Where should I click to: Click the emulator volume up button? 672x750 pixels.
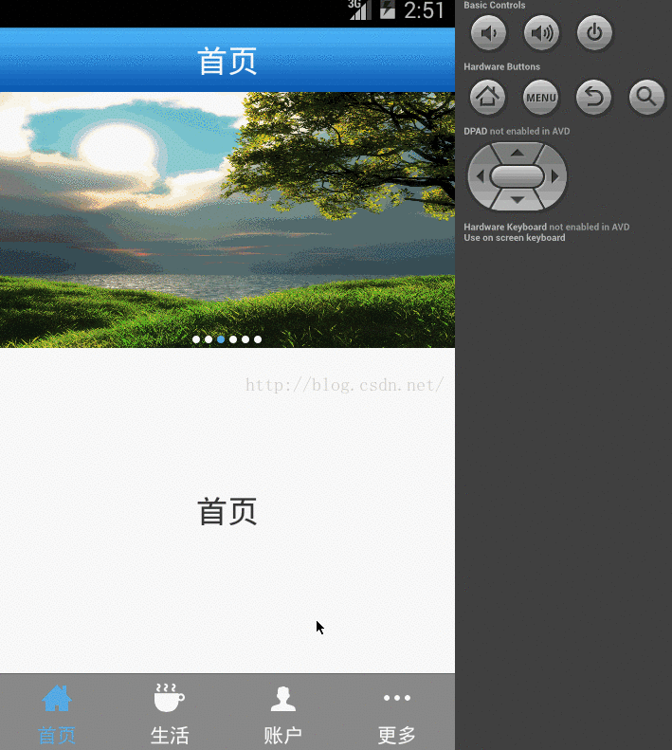(541, 33)
